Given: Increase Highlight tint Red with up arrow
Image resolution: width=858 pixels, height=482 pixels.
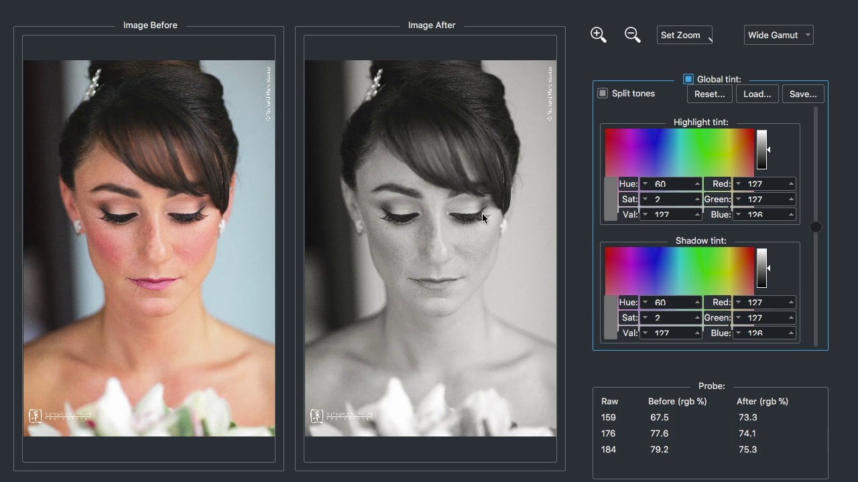Looking at the screenshot, I should tap(791, 184).
